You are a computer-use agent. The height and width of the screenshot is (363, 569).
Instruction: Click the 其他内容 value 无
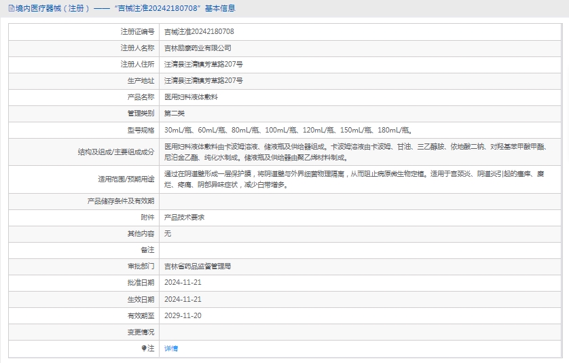tap(168, 234)
